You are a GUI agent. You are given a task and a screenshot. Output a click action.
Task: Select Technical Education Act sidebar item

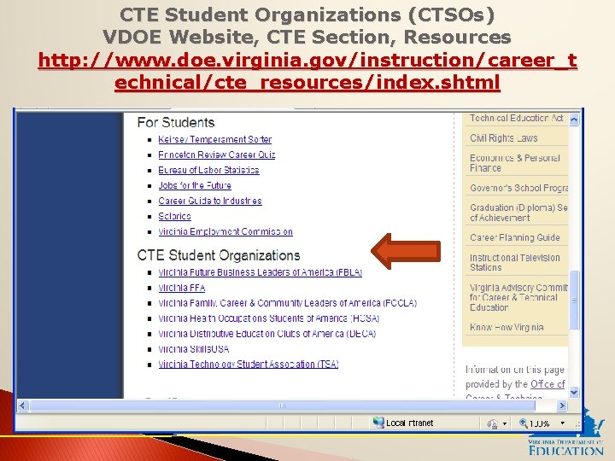516,118
